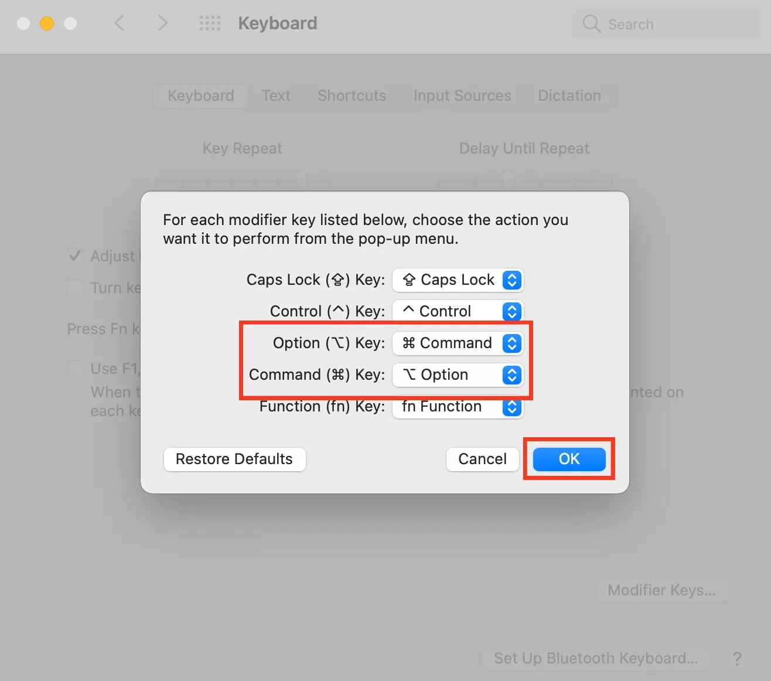Viewport: 771px width, 681px height.
Task: Click the help question mark button
Action: click(737, 659)
